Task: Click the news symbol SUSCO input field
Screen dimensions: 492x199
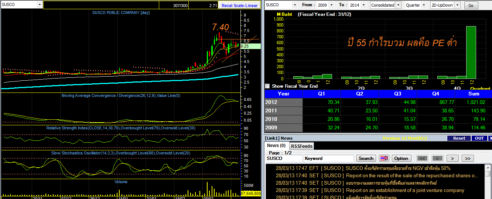Action: [x=284, y=158]
